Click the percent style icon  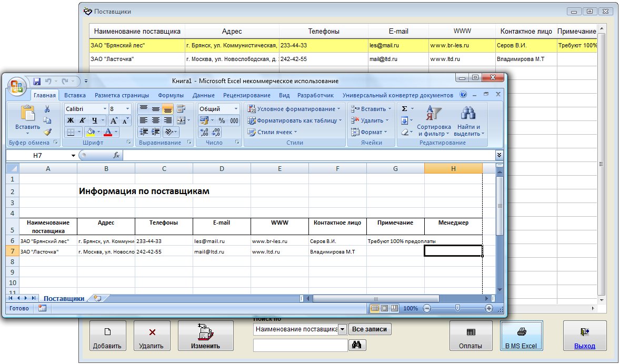click(x=222, y=120)
